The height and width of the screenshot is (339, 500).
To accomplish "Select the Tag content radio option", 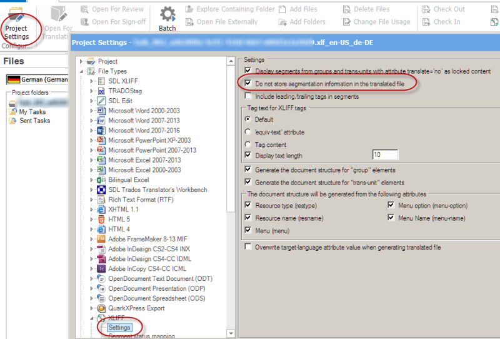I will (x=247, y=144).
